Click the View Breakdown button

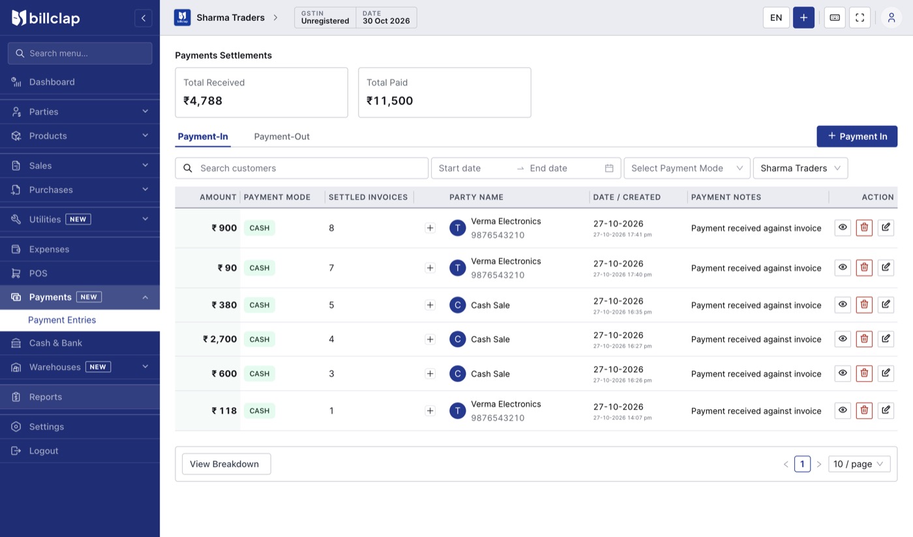click(x=226, y=464)
